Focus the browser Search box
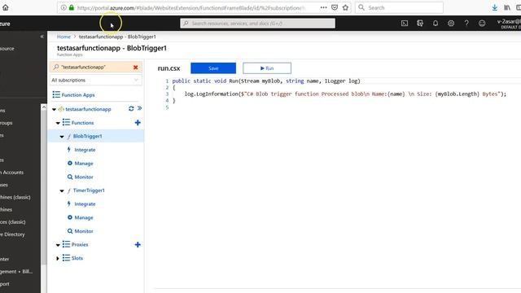Viewport: 521px width, 293px height. click(x=399, y=7)
